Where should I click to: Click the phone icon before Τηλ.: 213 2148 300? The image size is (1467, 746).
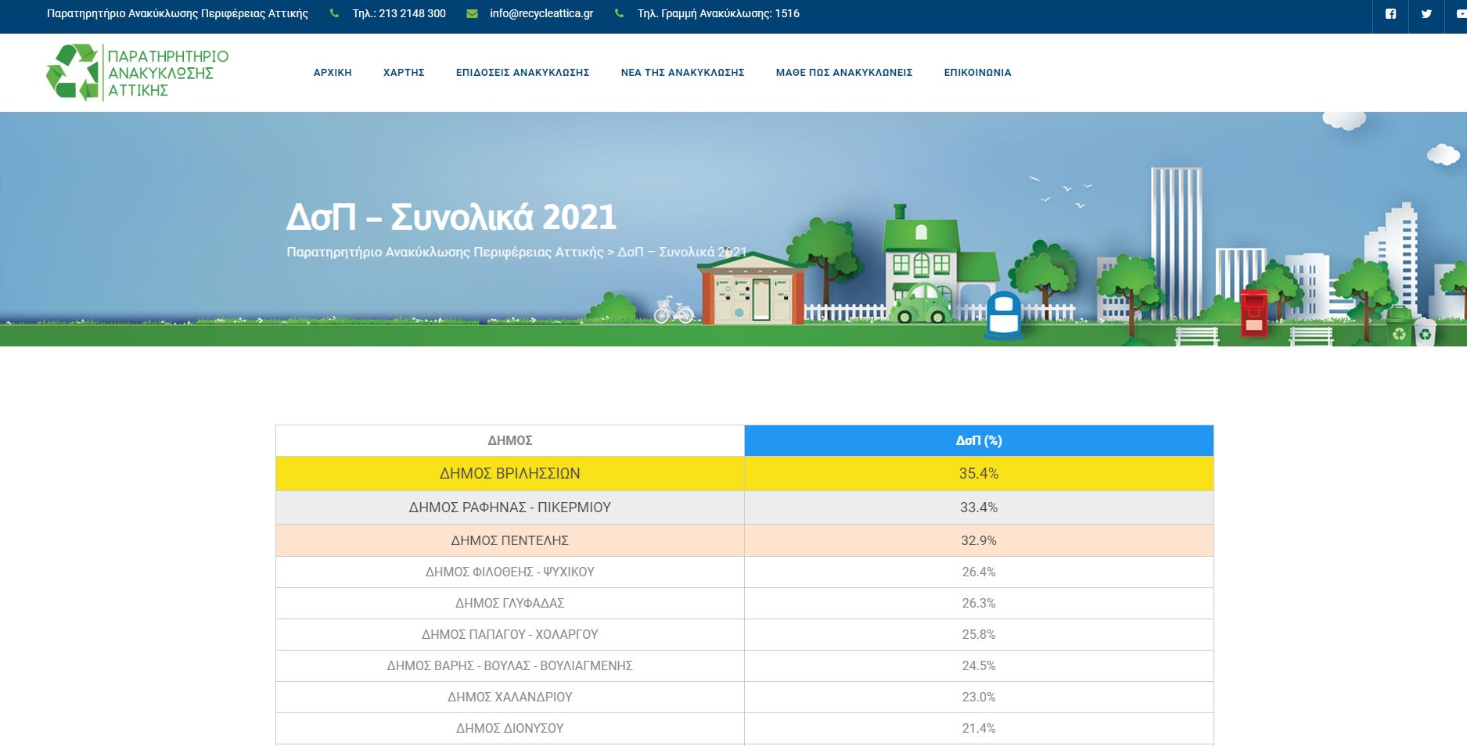click(x=335, y=14)
